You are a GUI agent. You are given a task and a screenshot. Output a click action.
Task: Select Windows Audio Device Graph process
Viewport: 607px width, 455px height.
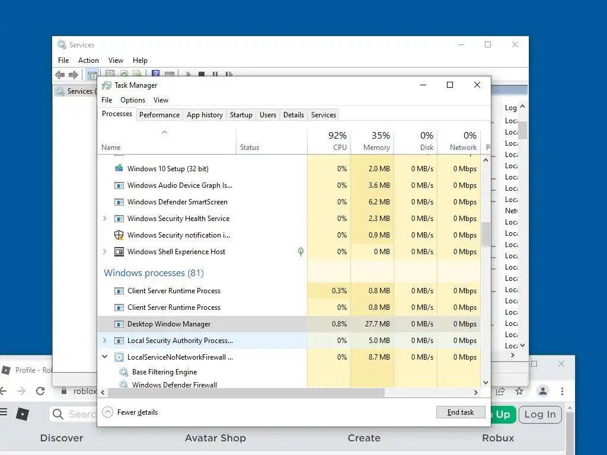[289, 185]
